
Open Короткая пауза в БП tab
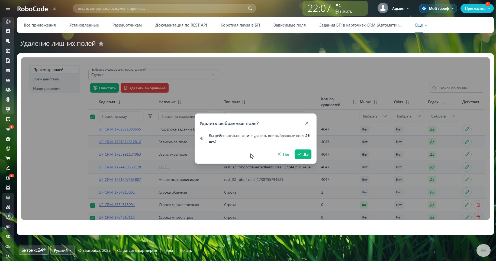[240, 25]
